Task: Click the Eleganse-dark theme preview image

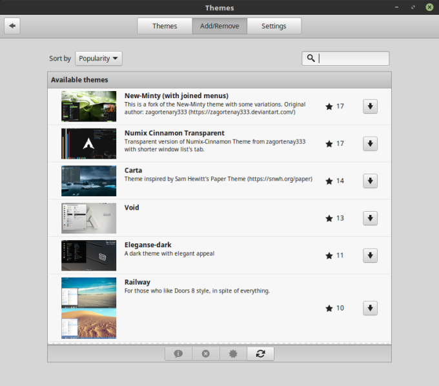Action: (x=89, y=256)
